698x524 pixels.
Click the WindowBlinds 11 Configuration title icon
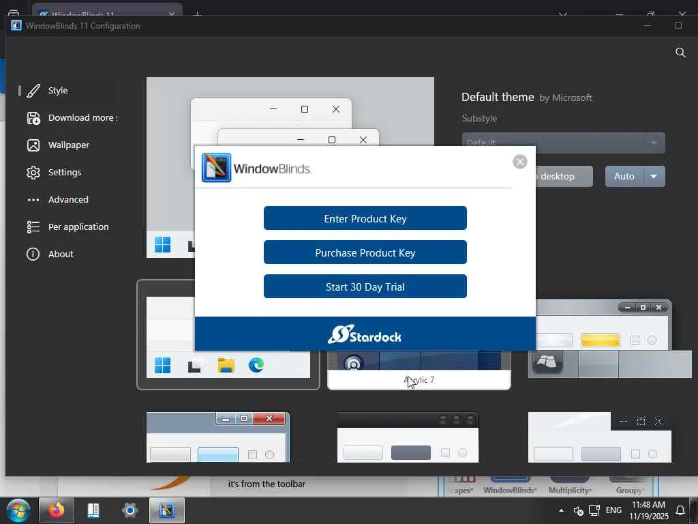tap(16, 25)
